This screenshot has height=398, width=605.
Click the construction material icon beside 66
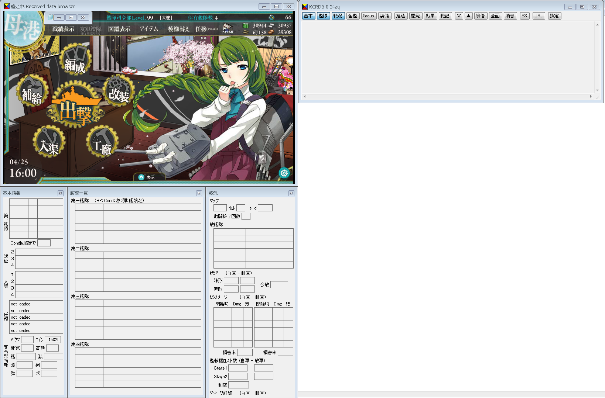(271, 17)
